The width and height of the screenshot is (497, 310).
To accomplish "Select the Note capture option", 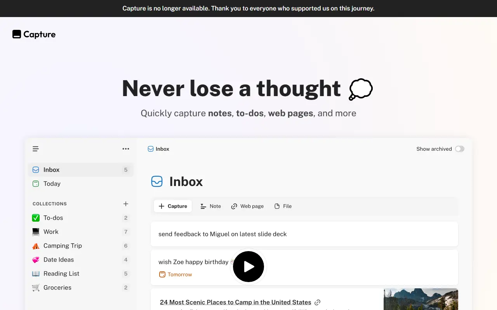I will 210,206.
